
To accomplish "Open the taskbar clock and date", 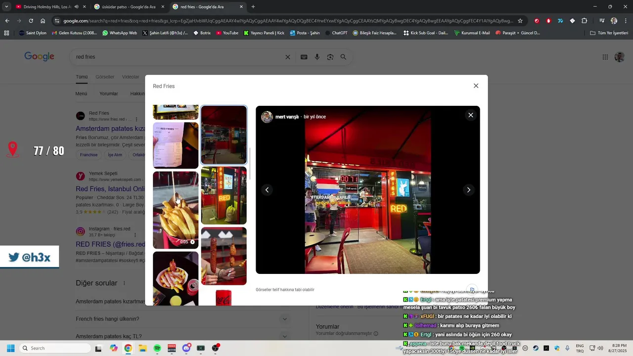I will [619, 348].
